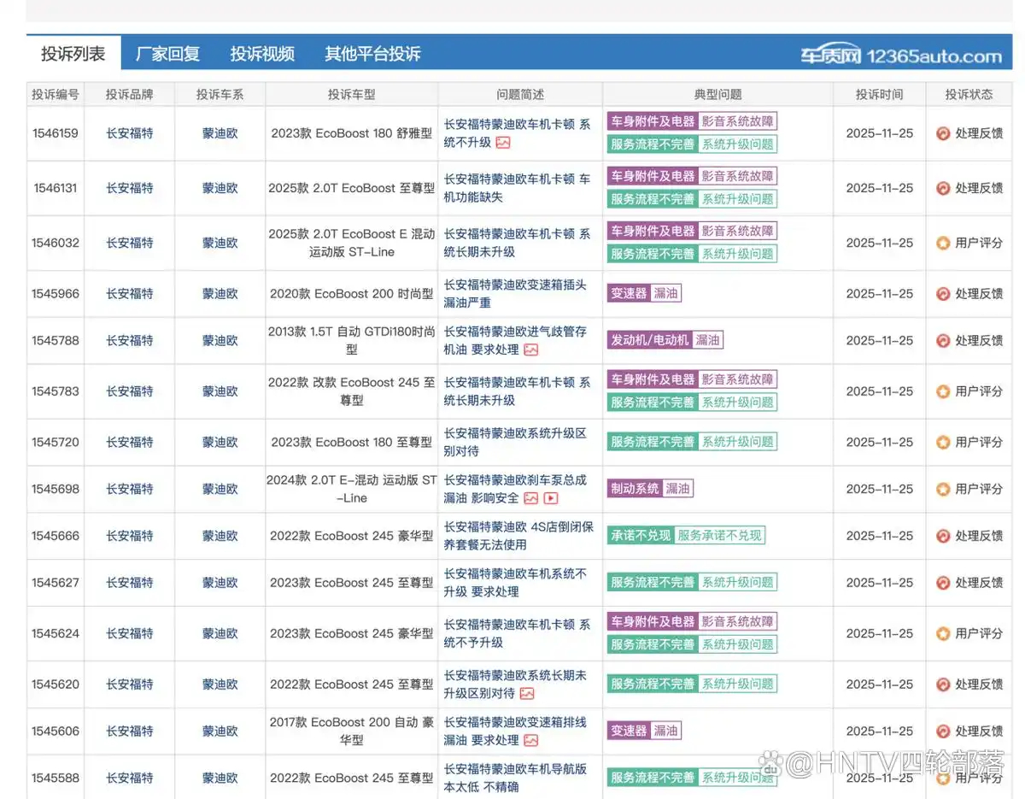Click the red status icon for complaint 1546131
This screenshot has width=1025, height=799.
[943, 188]
